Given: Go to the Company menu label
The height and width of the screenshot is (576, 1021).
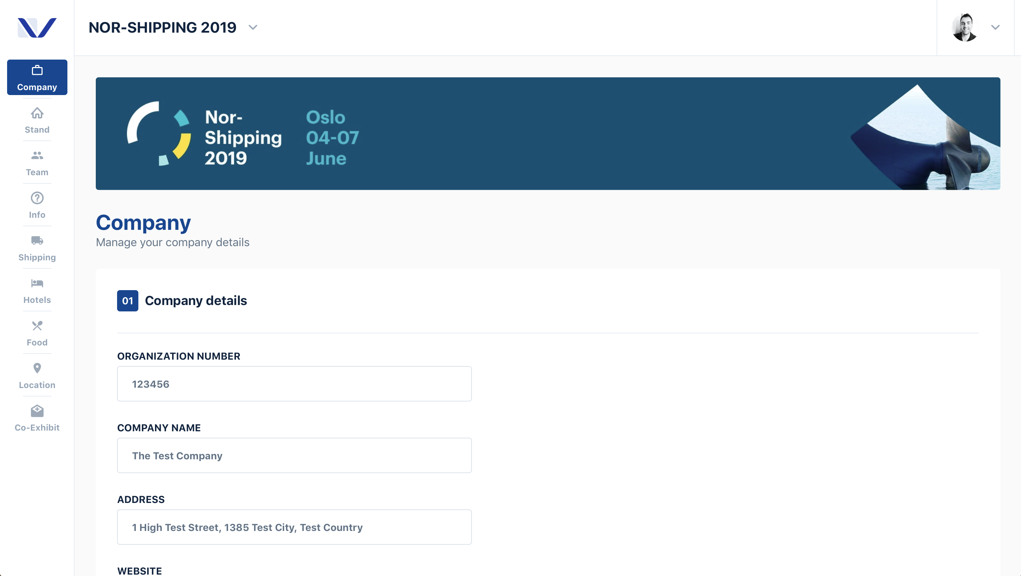Looking at the screenshot, I should [x=37, y=87].
